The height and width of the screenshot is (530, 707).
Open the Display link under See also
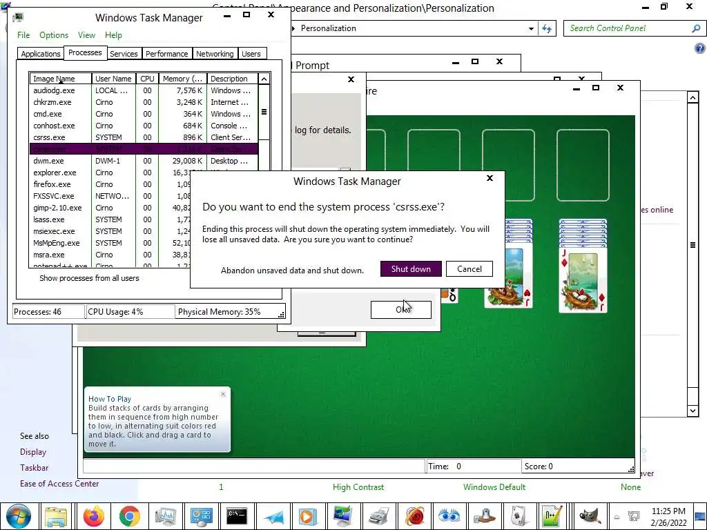tap(33, 452)
